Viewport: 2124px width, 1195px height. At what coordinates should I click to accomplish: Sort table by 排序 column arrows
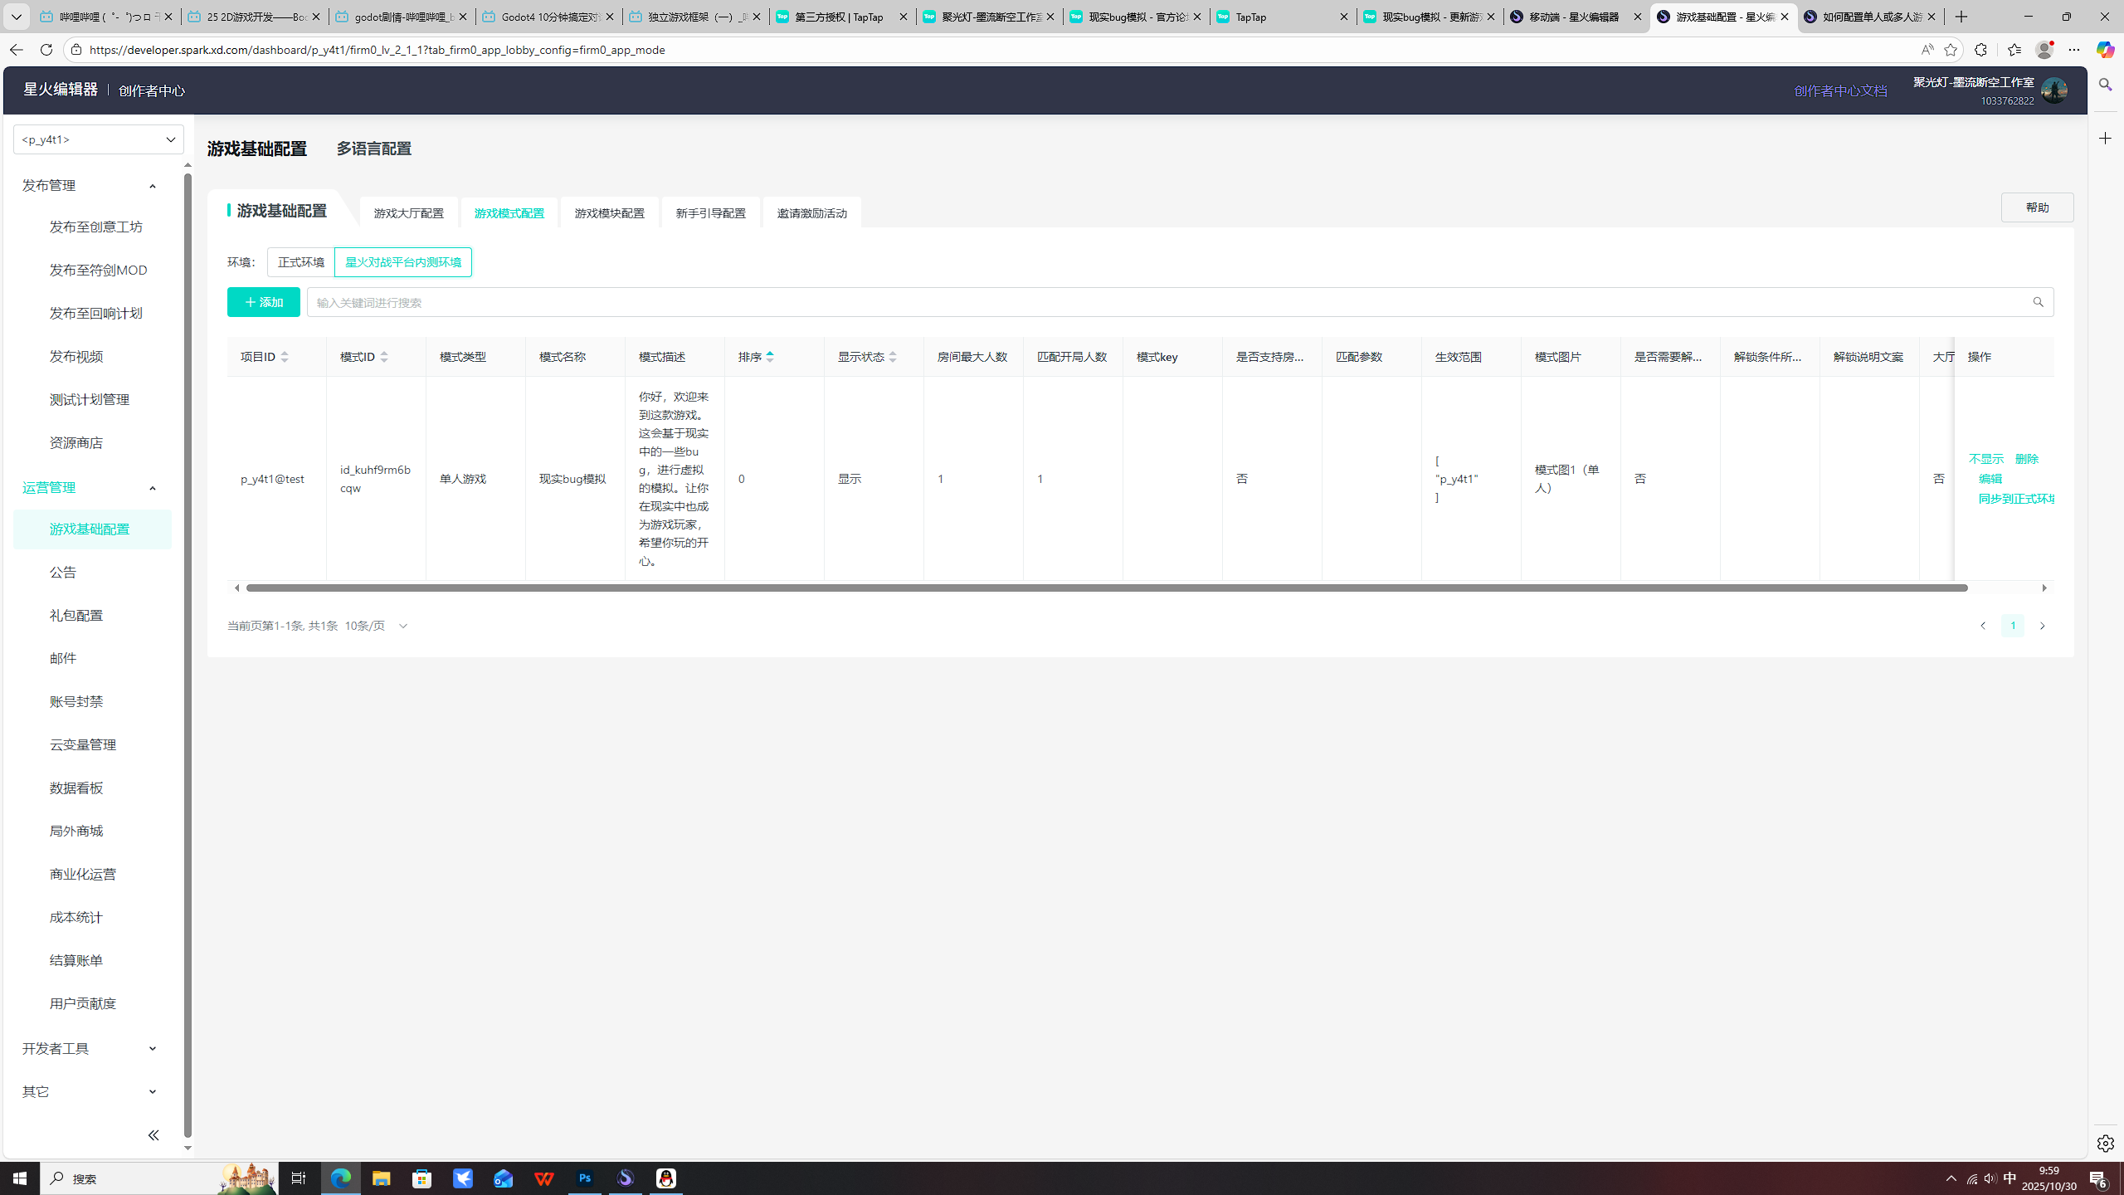(x=770, y=357)
